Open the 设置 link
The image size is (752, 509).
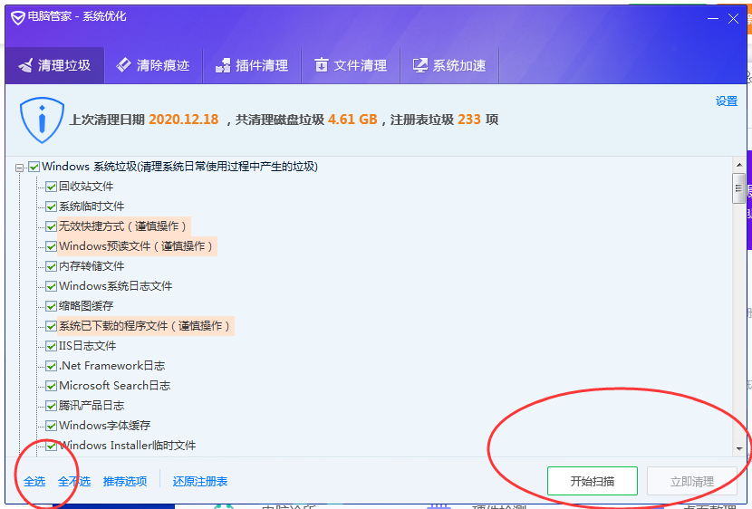(x=727, y=101)
